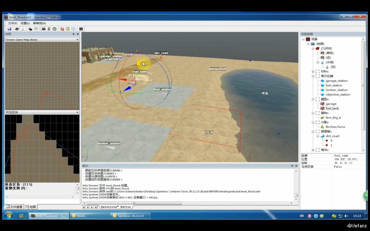The image size is (370, 231).
Task: Toggle the XYZ axis gizmo tool
Action: tap(23, 29)
